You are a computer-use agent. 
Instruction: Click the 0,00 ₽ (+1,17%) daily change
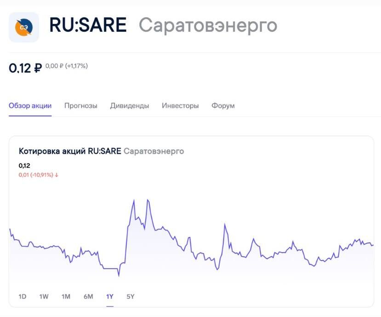[67, 66]
